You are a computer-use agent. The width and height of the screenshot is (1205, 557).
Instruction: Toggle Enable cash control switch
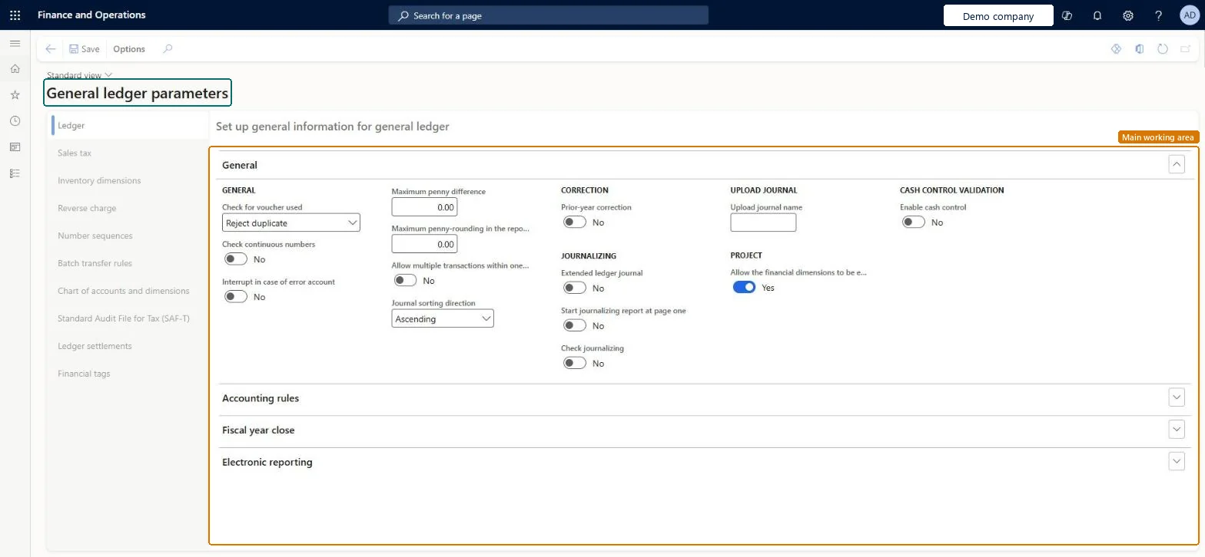[x=914, y=222]
